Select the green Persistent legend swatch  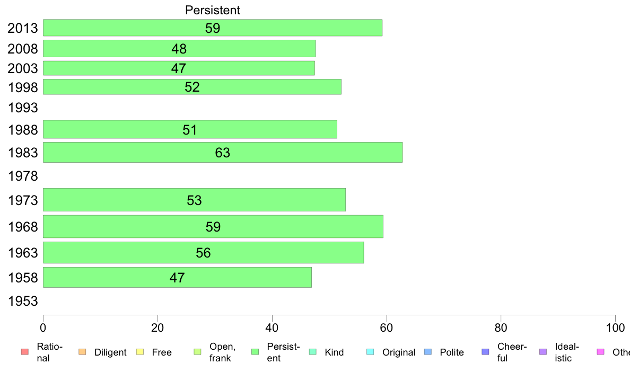(255, 352)
